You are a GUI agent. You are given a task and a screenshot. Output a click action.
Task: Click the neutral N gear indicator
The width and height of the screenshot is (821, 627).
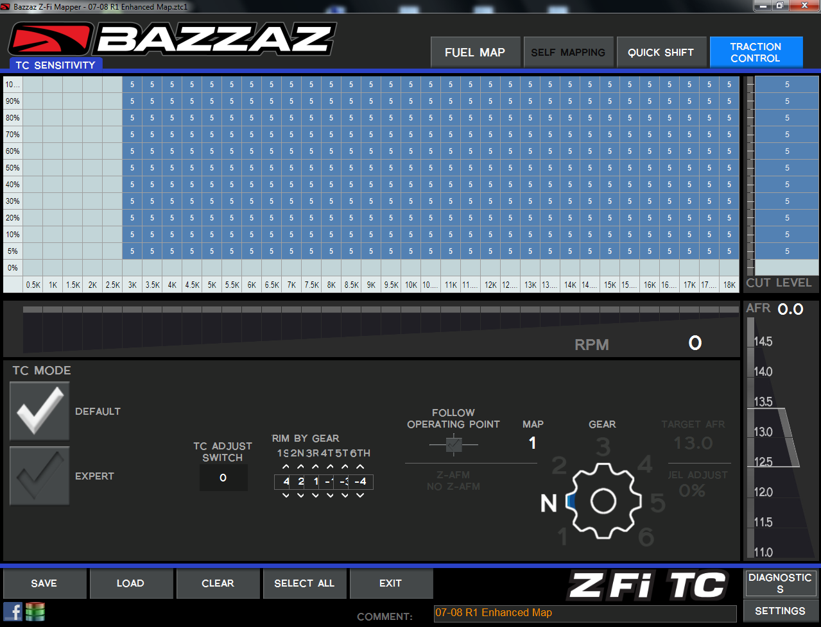pos(549,503)
